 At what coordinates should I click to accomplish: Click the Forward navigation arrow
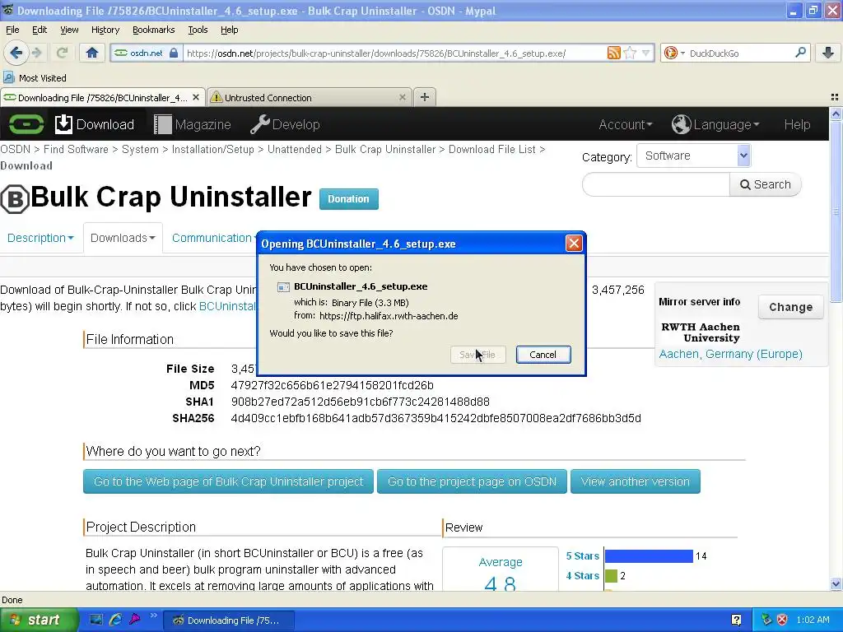[36, 53]
